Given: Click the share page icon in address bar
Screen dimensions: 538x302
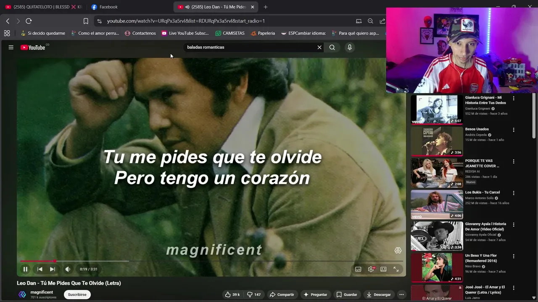Looking at the screenshot, I should pyautogui.click(x=382, y=21).
